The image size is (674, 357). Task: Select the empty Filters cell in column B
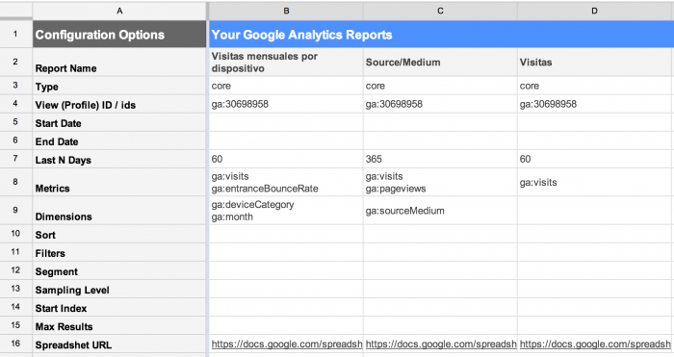pyautogui.click(x=286, y=253)
